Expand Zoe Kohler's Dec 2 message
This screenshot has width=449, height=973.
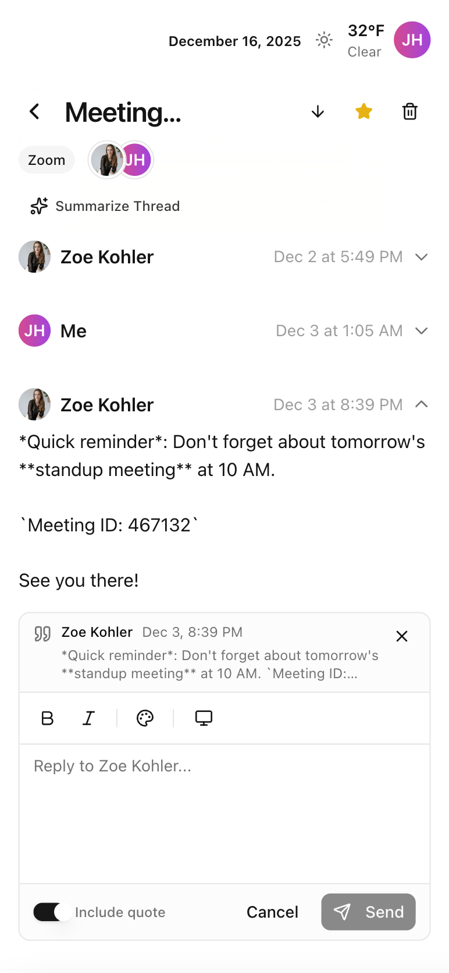[x=422, y=257]
